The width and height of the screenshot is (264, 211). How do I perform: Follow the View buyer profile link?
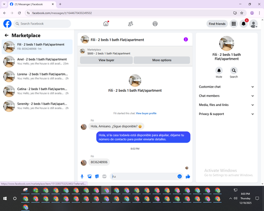point(146,113)
